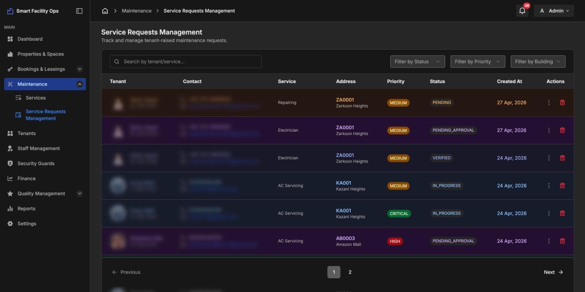Click the Created At column header
The image size is (585, 292).
point(509,81)
